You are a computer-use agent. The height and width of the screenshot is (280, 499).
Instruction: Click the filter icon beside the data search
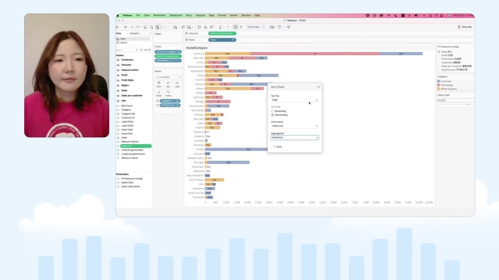(141, 50)
